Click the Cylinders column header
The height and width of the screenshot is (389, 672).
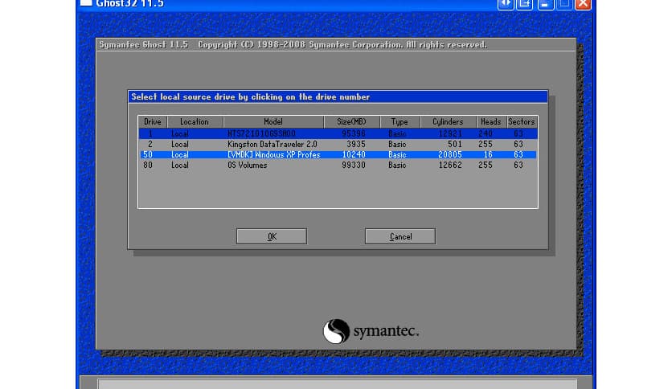click(x=449, y=122)
